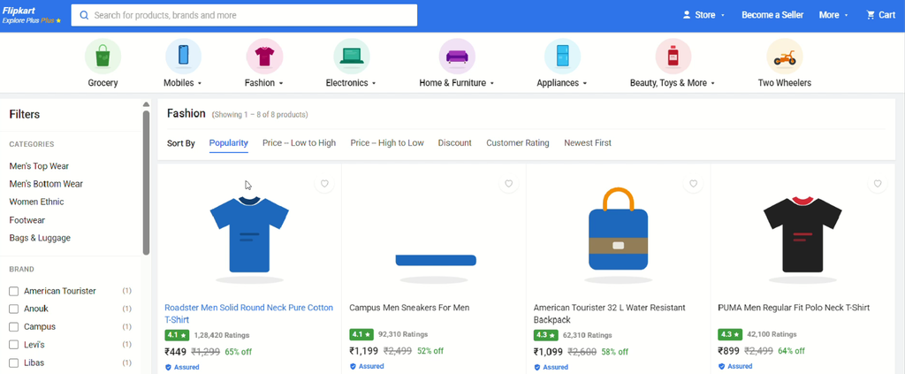Viewport: 905px width, 374px height.
Task: Open Women Ethnic category
Action: 36,202
